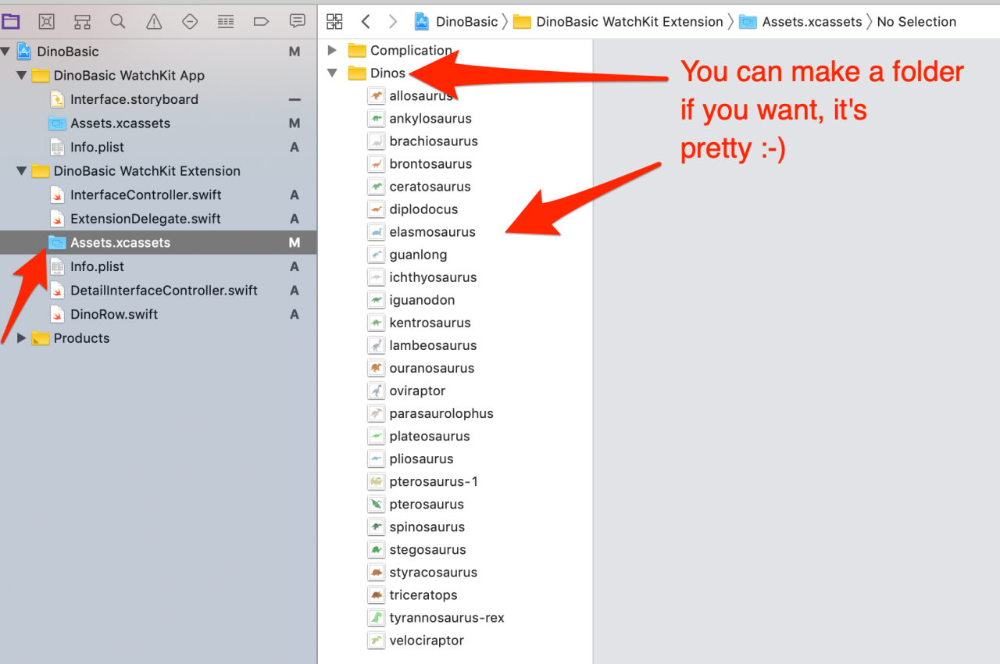Open the Issue navigator warning icon
This screenshot has width=1000, height=664.
coord(154,21)
